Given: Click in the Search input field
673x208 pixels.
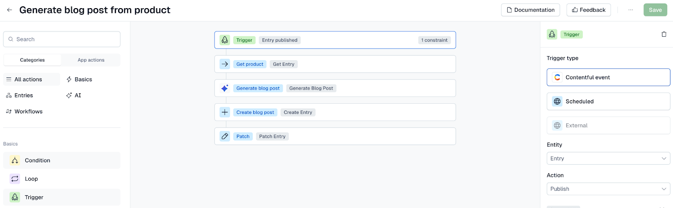Looking at the screenshot, I should [x=62, y=39].
